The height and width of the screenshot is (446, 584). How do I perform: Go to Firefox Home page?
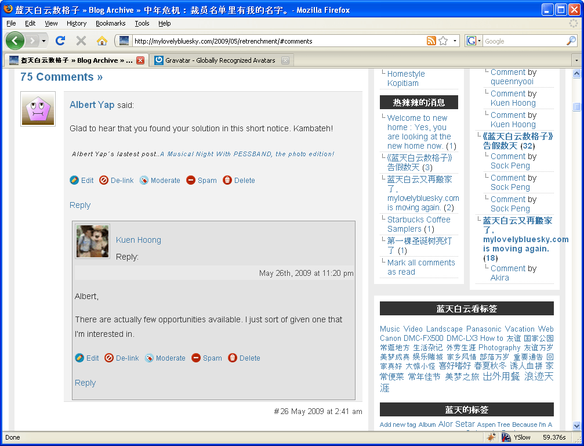point(101,41)
